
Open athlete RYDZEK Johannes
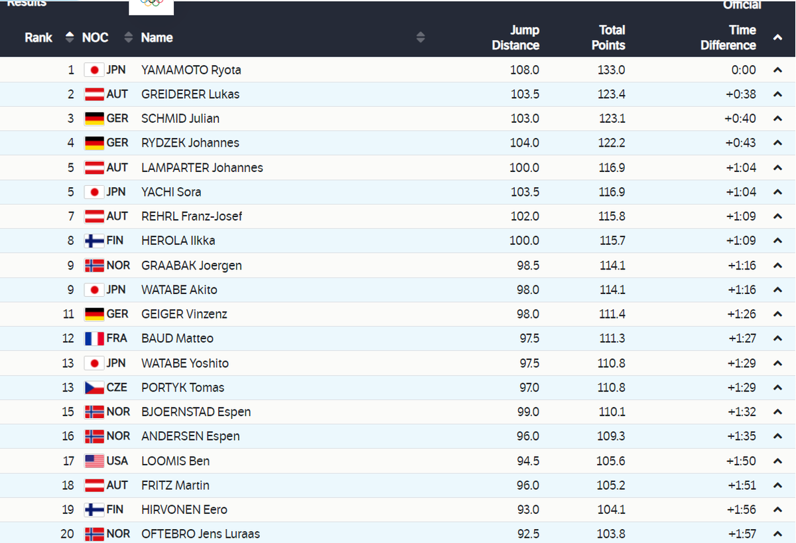(x=190, y=143)
